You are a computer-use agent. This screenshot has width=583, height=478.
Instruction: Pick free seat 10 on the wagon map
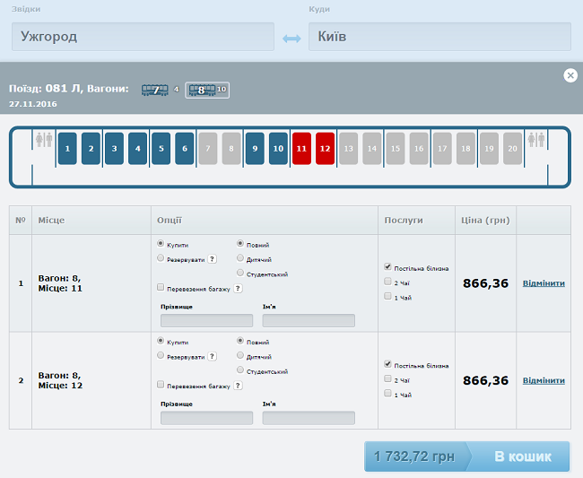(278, 148)
